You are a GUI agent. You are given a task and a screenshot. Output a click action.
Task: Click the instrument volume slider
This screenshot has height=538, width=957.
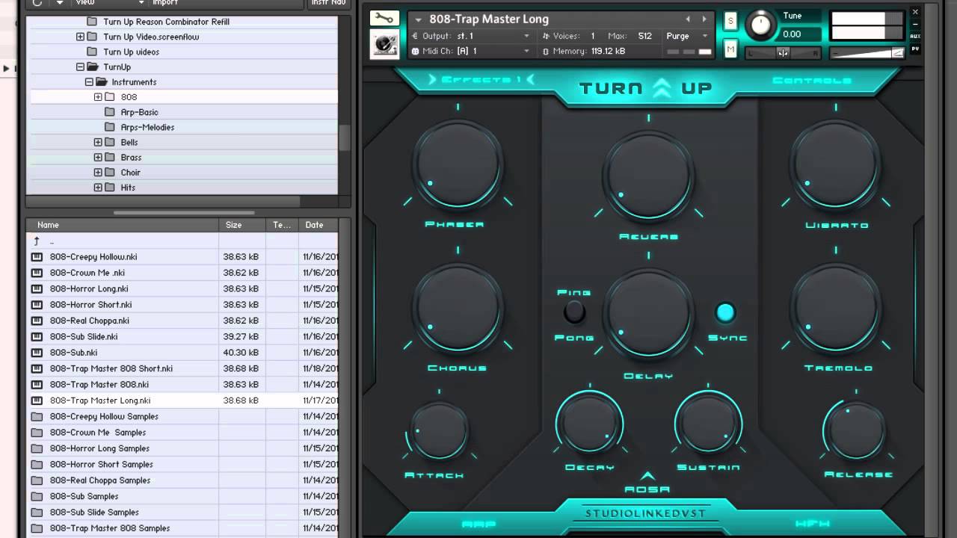point(867,52)
